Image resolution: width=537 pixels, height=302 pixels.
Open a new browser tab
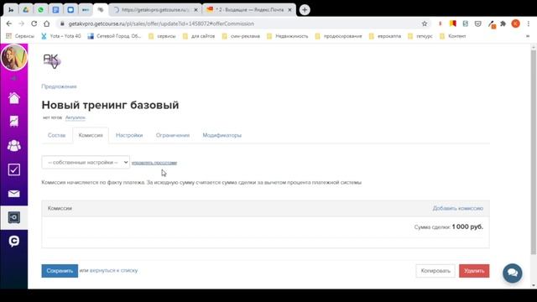pos(305,10)
